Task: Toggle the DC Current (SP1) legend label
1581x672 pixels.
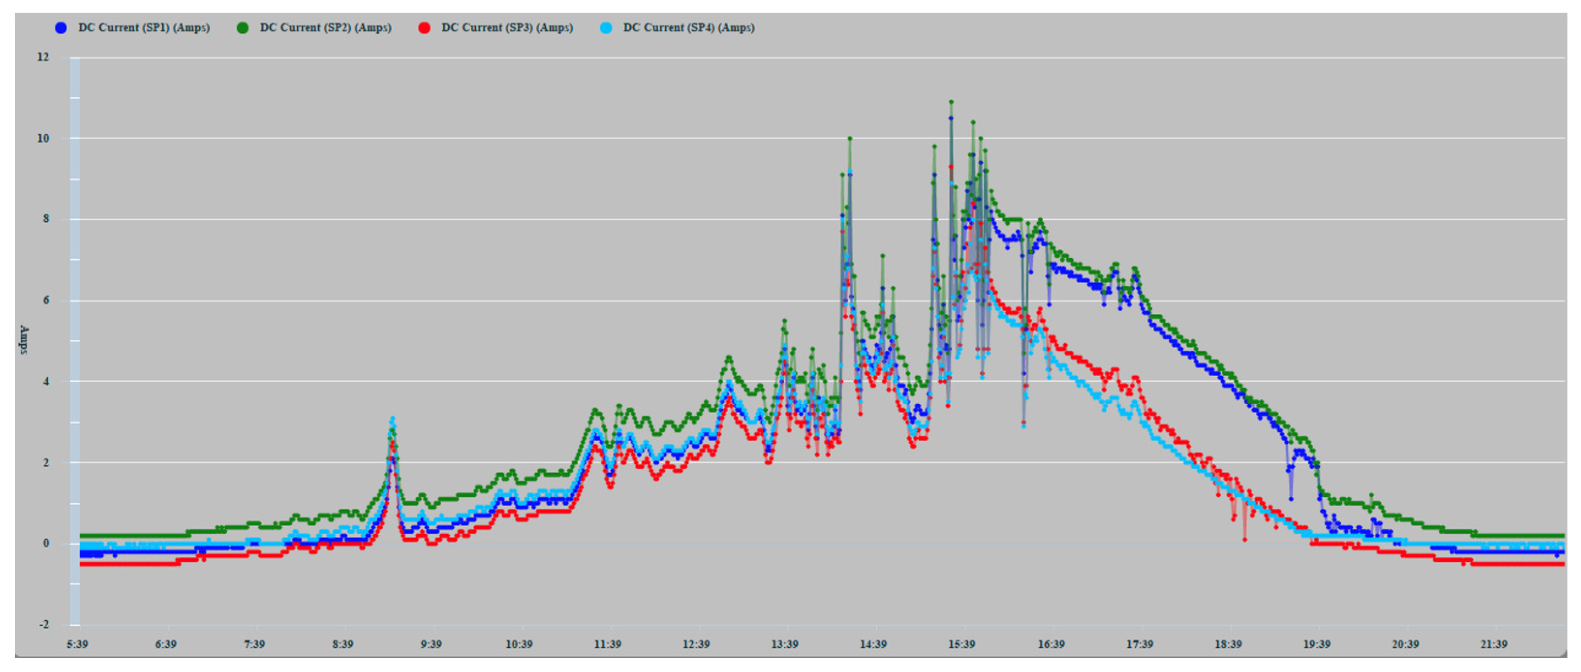Action: (x=143, y=28)
